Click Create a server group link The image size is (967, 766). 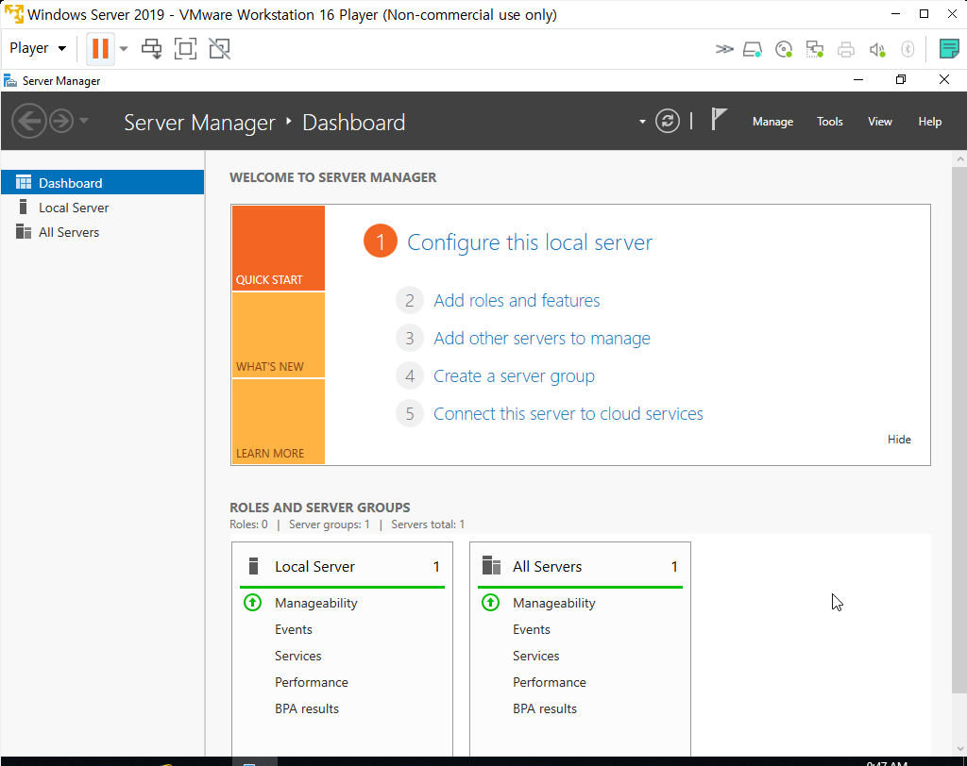514,375
